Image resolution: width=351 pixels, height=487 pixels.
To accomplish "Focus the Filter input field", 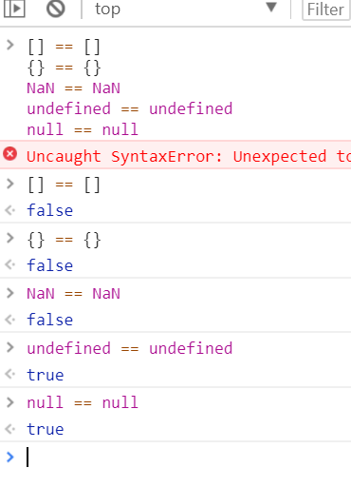I will coord(326,10).
